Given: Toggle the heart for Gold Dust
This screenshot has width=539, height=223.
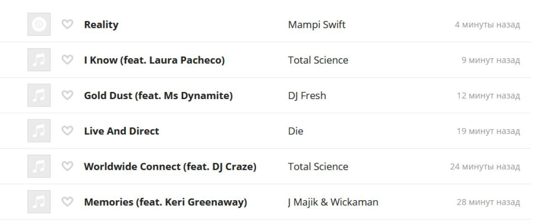Looking at the screenshot, I should [67, 95].
